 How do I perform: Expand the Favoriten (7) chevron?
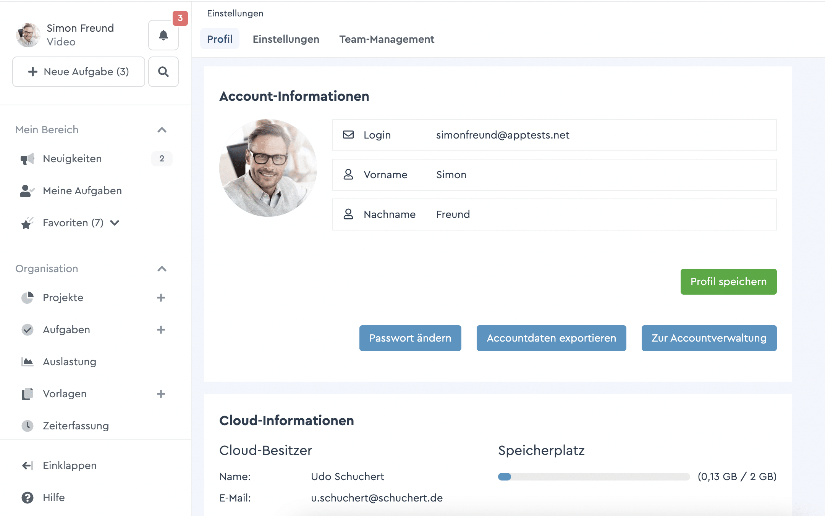(x=115, y=223)
